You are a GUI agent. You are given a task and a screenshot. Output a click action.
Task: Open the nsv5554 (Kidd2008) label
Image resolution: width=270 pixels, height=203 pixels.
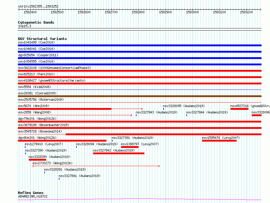(35, 87)
